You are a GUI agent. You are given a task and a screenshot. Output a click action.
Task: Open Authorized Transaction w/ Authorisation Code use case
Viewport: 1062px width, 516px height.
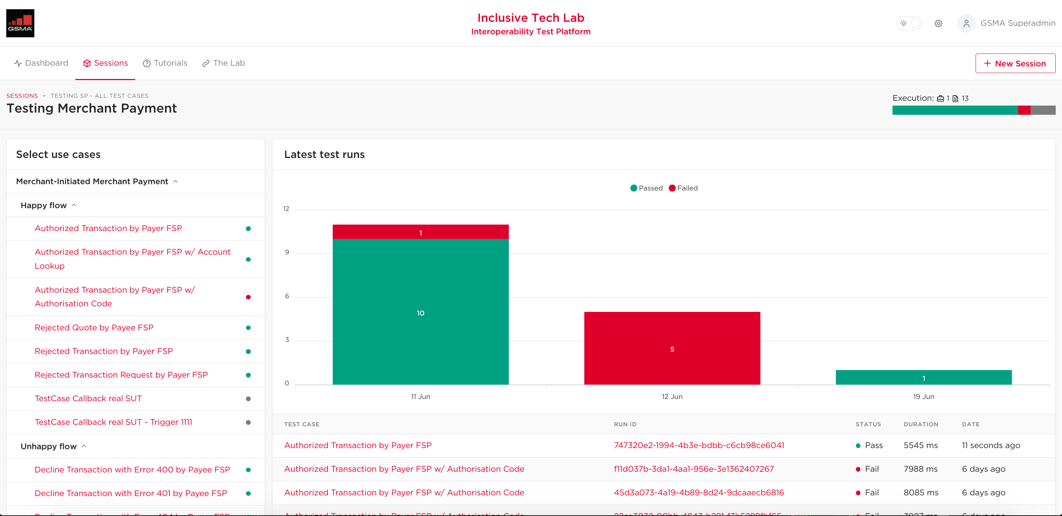coord(115,297)
